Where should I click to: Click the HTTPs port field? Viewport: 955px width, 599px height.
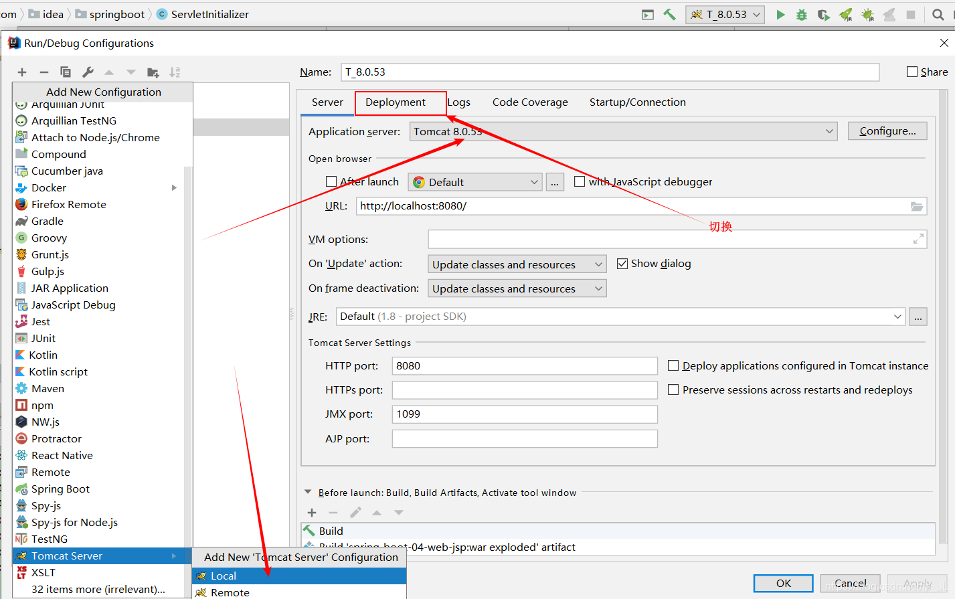pyautogui.click(x=525, y=390)
